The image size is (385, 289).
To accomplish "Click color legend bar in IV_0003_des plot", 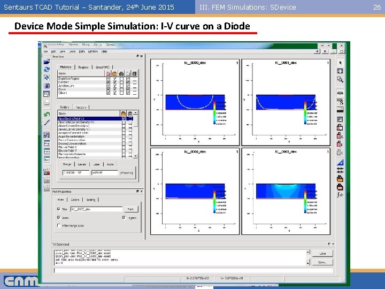I will click(x=305, y=202).
